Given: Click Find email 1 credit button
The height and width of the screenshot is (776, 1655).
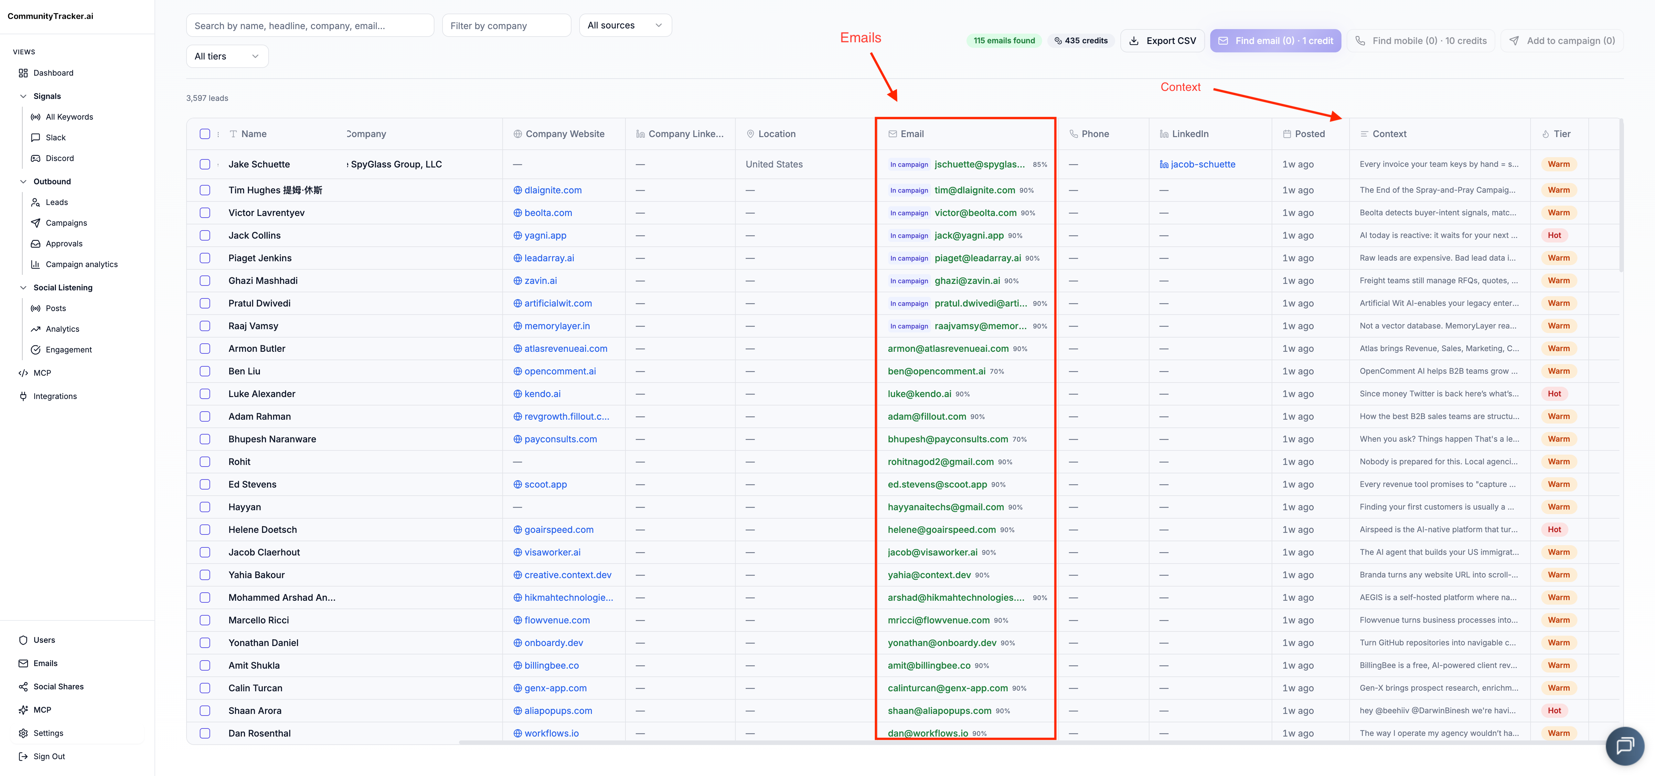Looking at the screenshot, I should (x=1275, y=40).
